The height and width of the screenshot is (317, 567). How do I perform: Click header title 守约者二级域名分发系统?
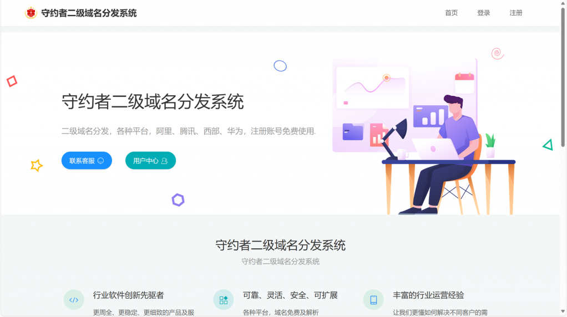[89, 13]
